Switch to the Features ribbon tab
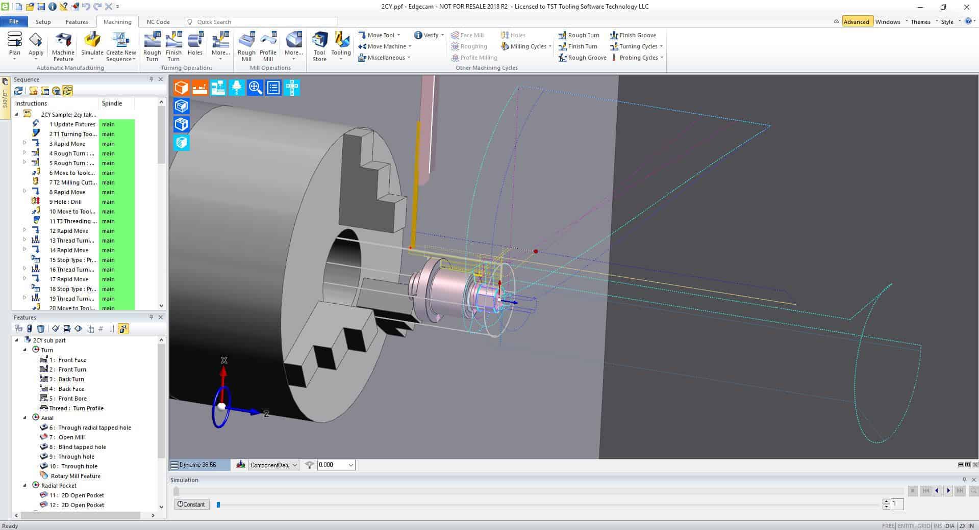979x530 pixels. pos(77,22)
